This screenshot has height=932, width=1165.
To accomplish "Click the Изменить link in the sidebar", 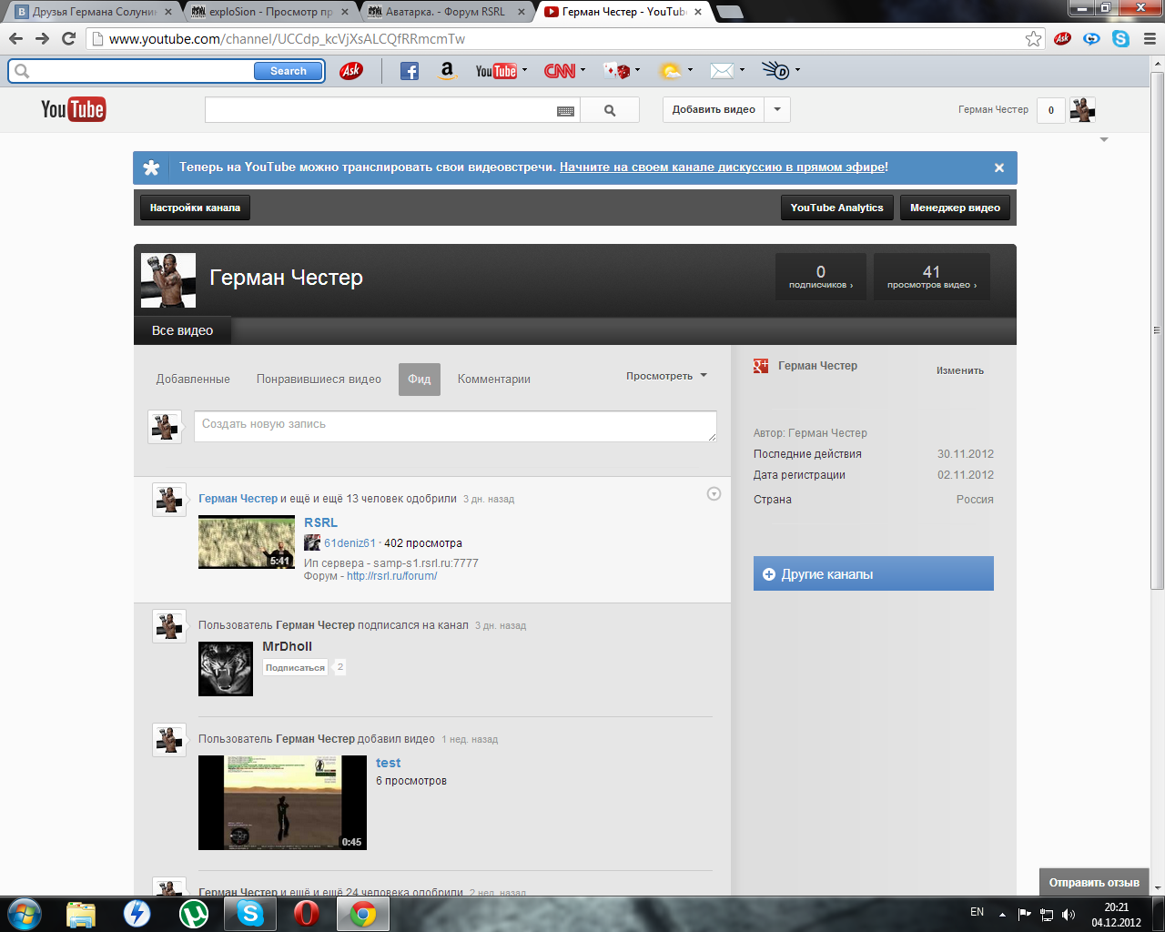I will (960, 370).
